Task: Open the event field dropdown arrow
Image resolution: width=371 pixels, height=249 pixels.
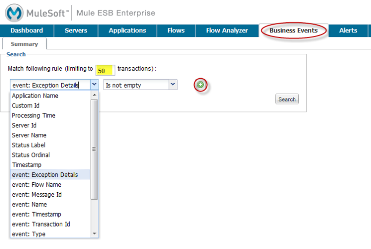Action: pos(95,85)
